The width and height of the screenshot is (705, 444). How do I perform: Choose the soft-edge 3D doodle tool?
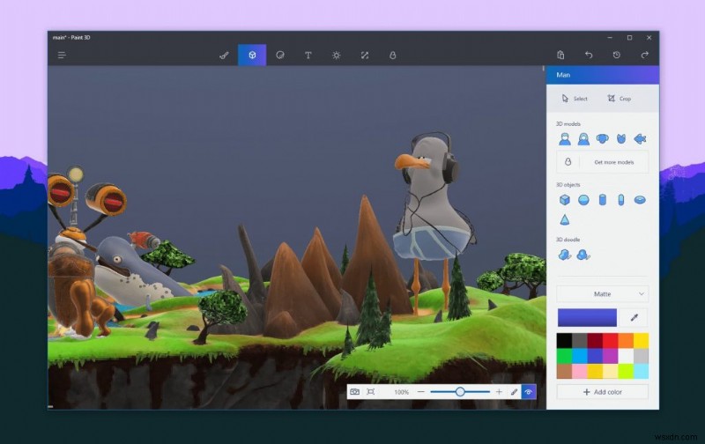(x=583, y=255)
